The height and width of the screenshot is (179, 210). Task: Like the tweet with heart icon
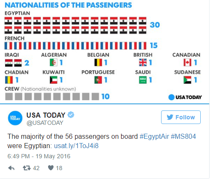pyautogui.click(x=51, y=168)
